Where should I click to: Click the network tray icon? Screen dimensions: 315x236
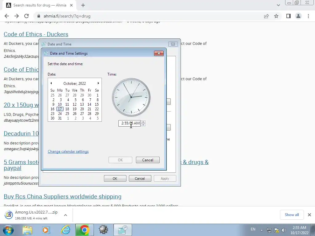tap(269, 230)
